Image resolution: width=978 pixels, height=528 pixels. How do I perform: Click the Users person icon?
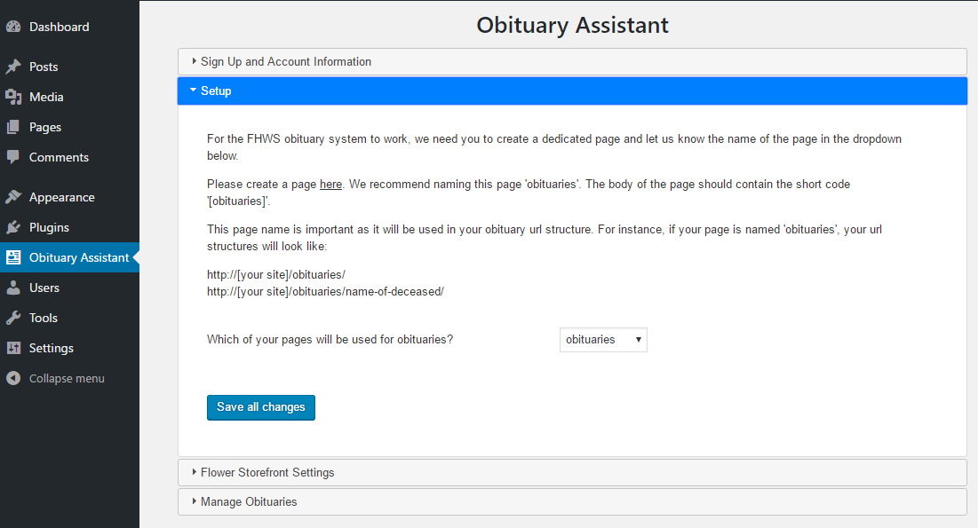pos(13,288)
